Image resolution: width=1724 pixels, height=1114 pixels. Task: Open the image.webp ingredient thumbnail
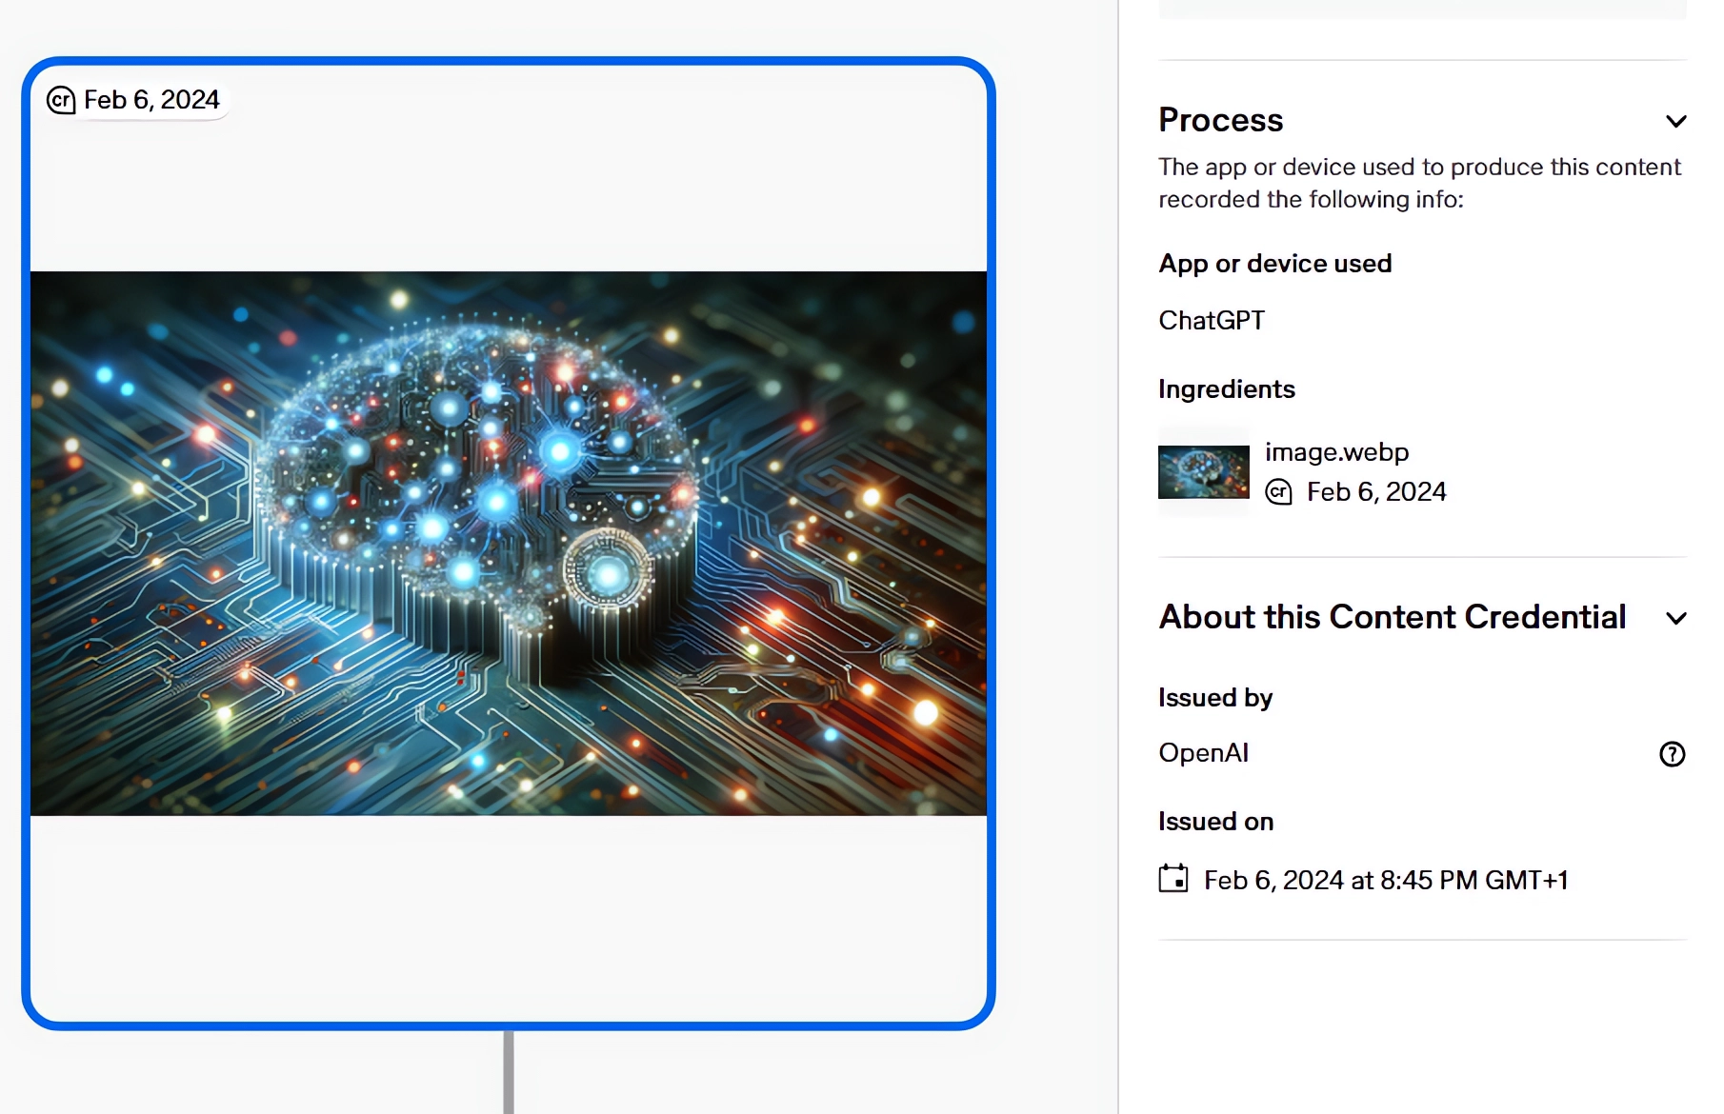tap(1203, 472)
